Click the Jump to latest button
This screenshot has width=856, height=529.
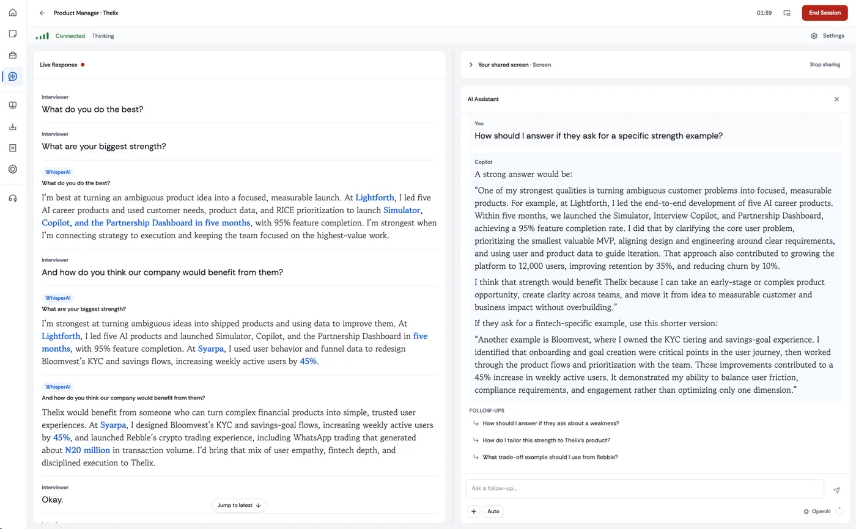(239, 505)
